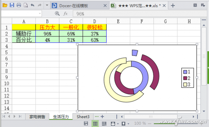209x127 pixels.
Task: Click the Redo arrow icon
Action: 40,5
